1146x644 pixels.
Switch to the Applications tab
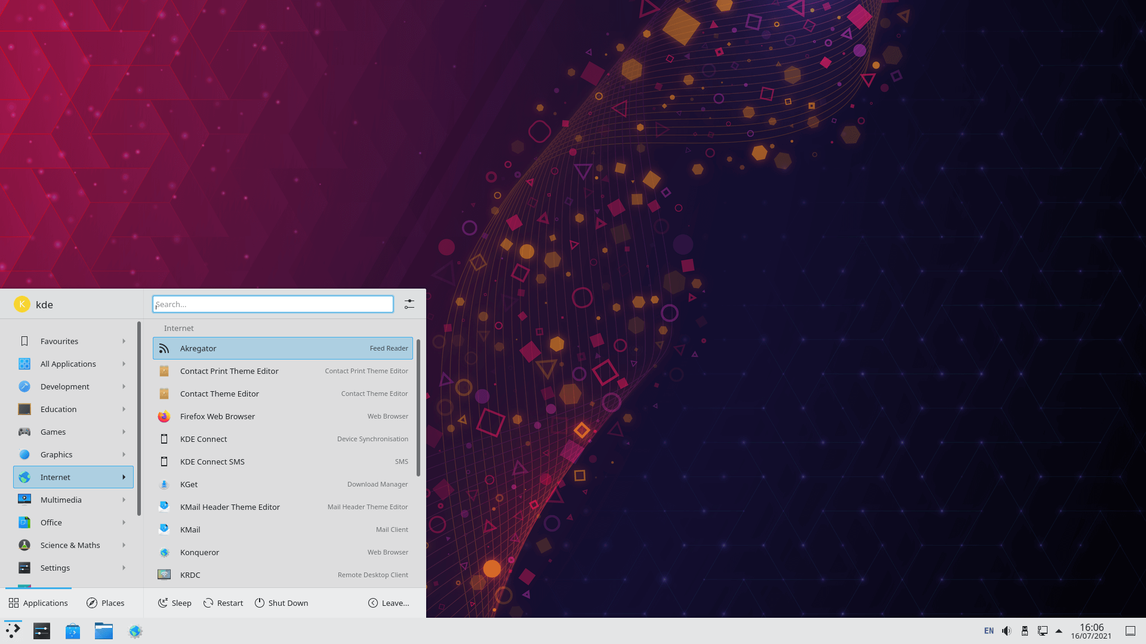click(x=38, y=603)
